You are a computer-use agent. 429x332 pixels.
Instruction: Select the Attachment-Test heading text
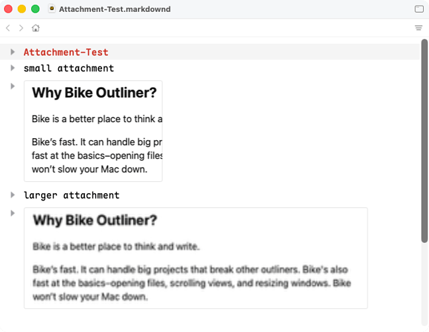tap(66, 52)
